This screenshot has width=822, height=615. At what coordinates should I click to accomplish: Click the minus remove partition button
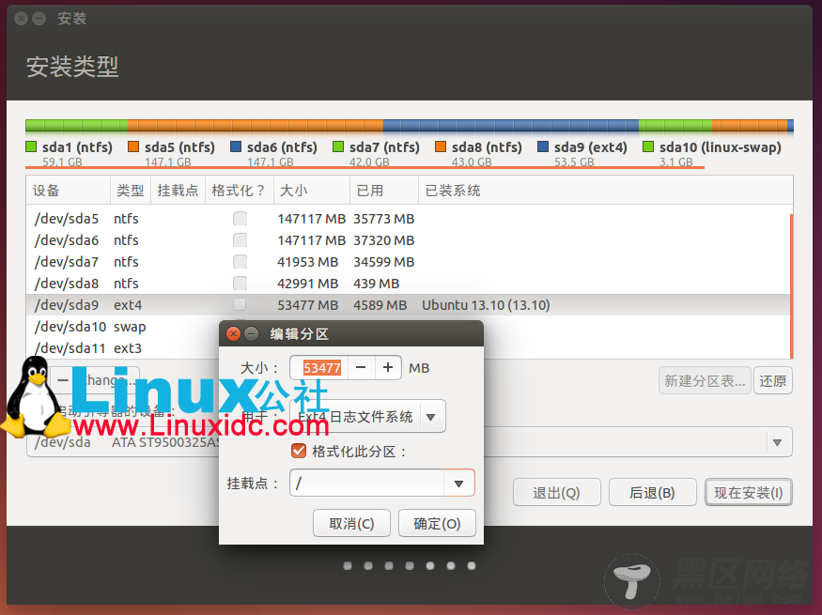point(62,380)
